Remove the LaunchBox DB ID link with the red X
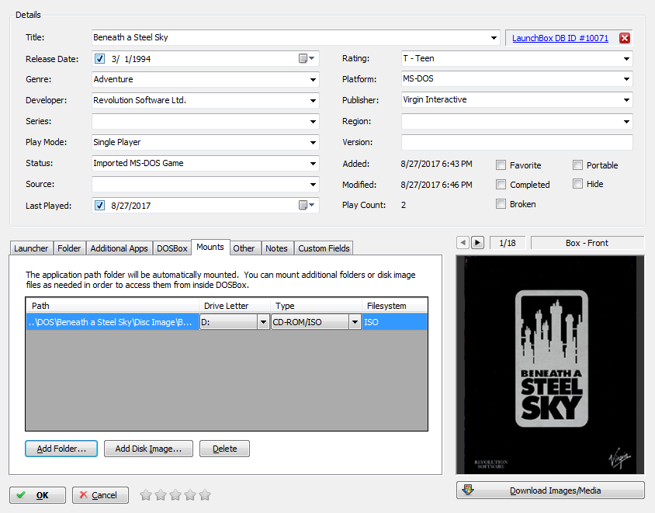The width and height of the screenshot is (655, 513). pos(625,38)
